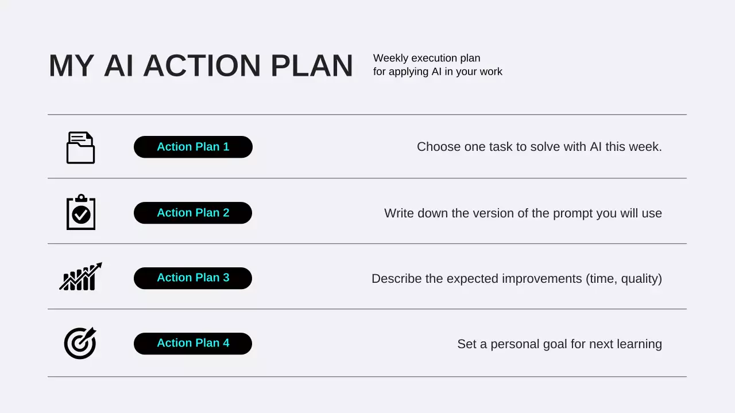The height and width of the screenshot is (413, 735).
Task: Click the growth chart arrow icon
Action: coord(80,277)
